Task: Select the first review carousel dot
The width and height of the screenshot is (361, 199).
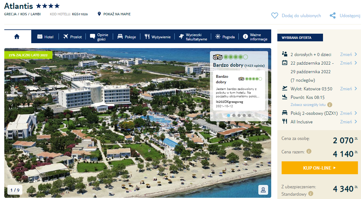Action: (x=228, y=115)
